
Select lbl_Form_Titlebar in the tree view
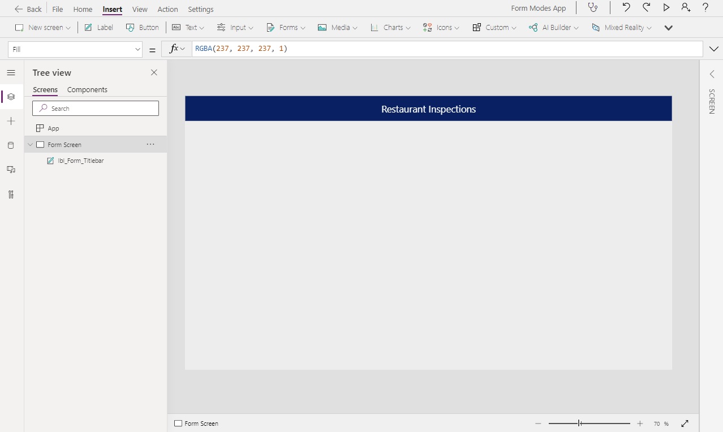click(80, 161)
